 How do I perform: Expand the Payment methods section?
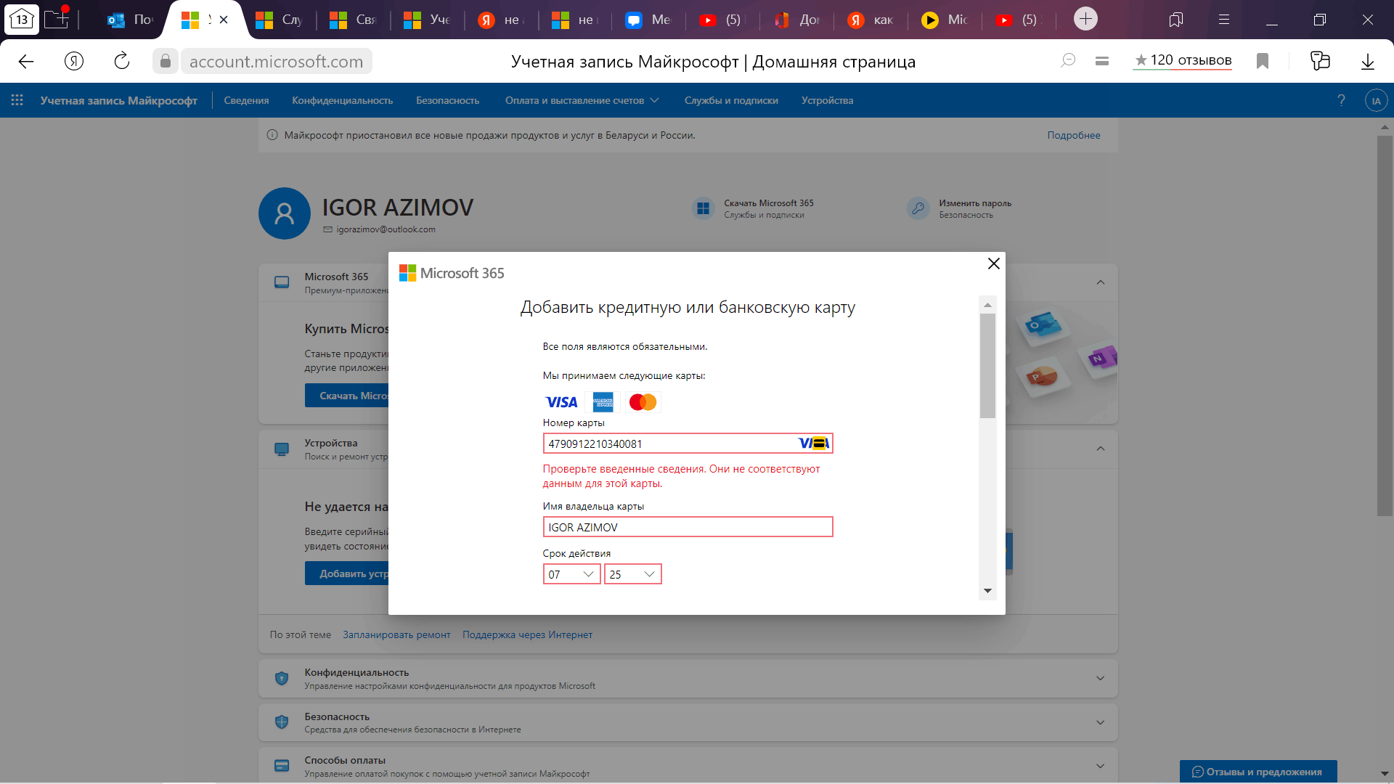coord(1100,766)
